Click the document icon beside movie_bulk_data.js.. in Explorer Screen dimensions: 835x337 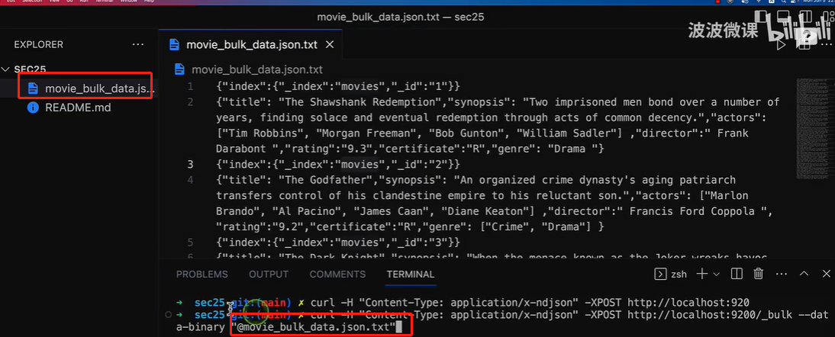tap(33, 88)
